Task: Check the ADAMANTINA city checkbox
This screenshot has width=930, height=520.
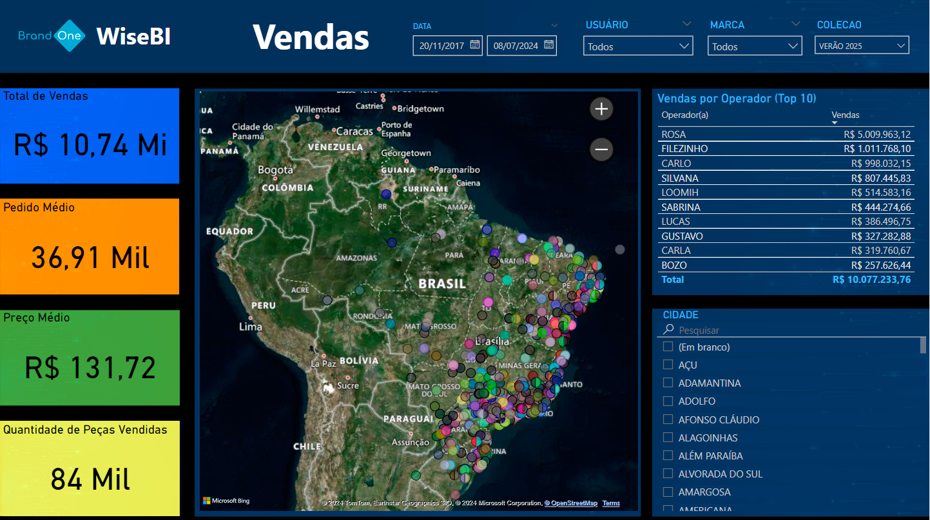Action: point(668,383)
